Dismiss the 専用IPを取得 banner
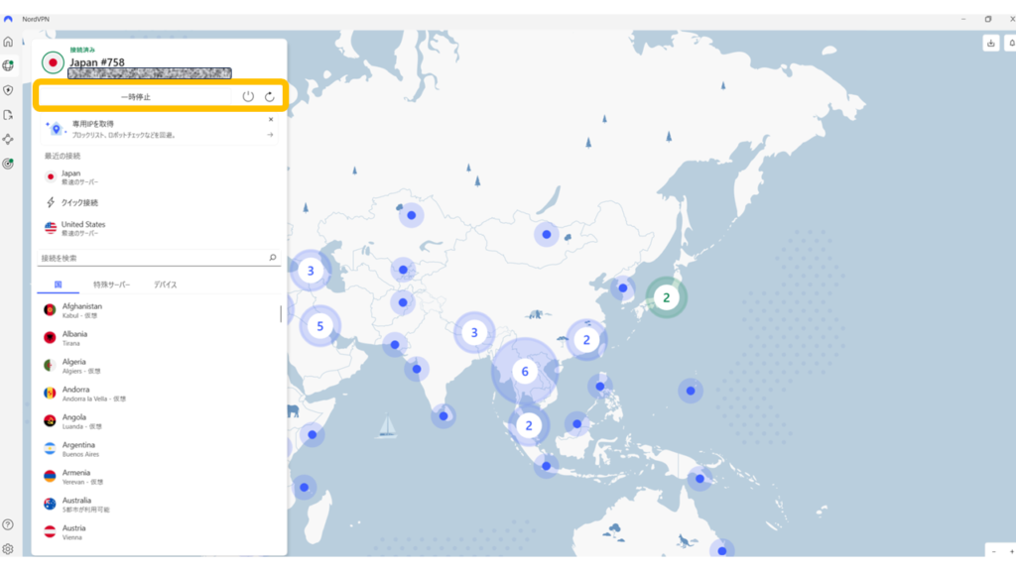This screenshot has width=1016, height=571. pos(270,119)
